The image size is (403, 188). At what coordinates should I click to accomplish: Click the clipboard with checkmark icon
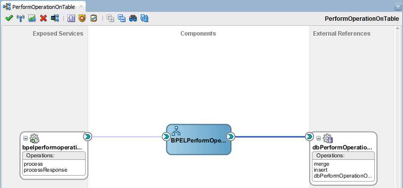click(x=94, y=18)
